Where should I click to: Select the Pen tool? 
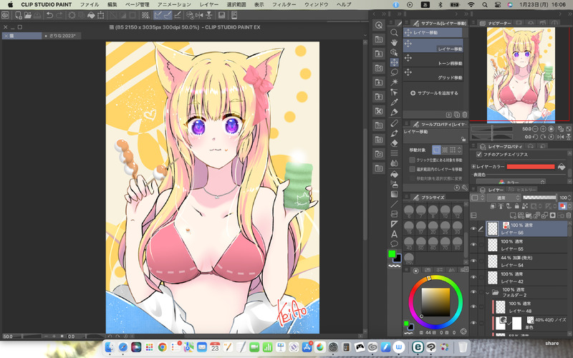[x=394, y=112]
